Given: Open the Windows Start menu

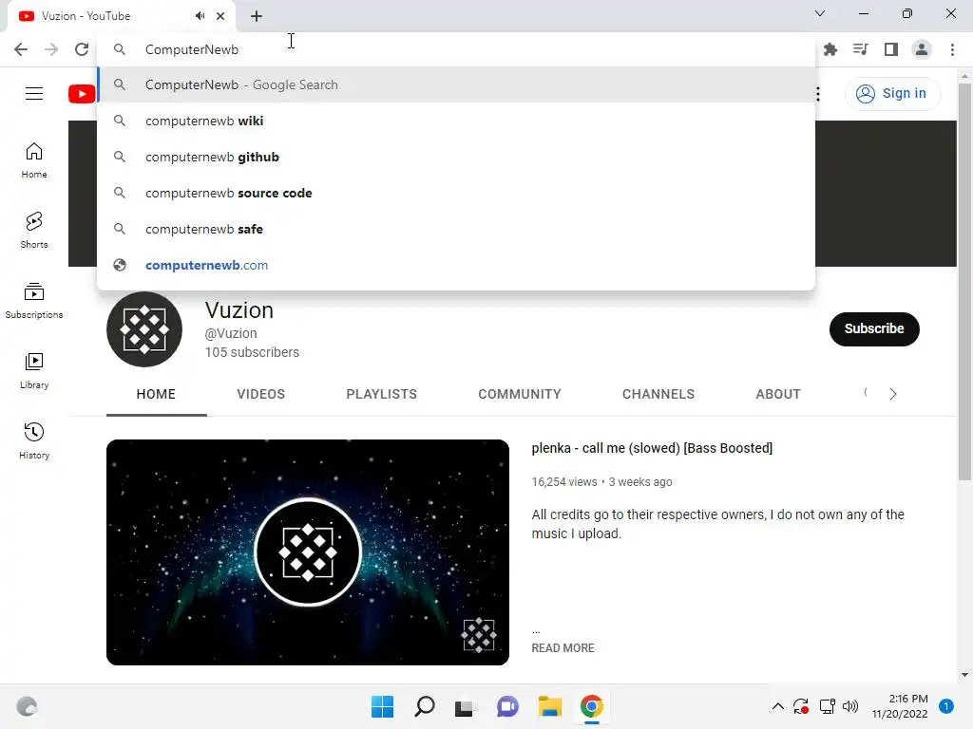Looking at the screenshot, I should 382,706.
